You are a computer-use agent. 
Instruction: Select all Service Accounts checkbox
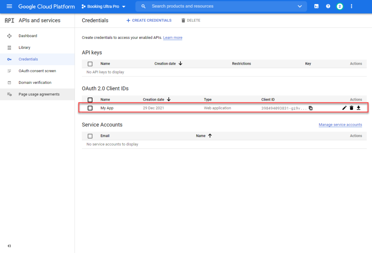point(90,136)
